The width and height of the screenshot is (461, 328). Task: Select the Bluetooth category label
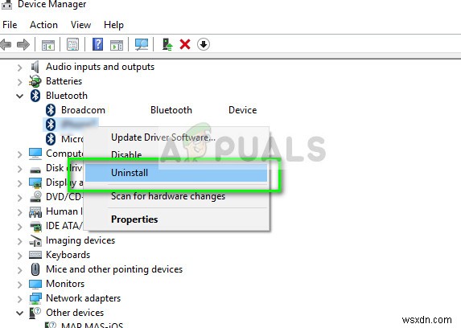pos(67,96)
